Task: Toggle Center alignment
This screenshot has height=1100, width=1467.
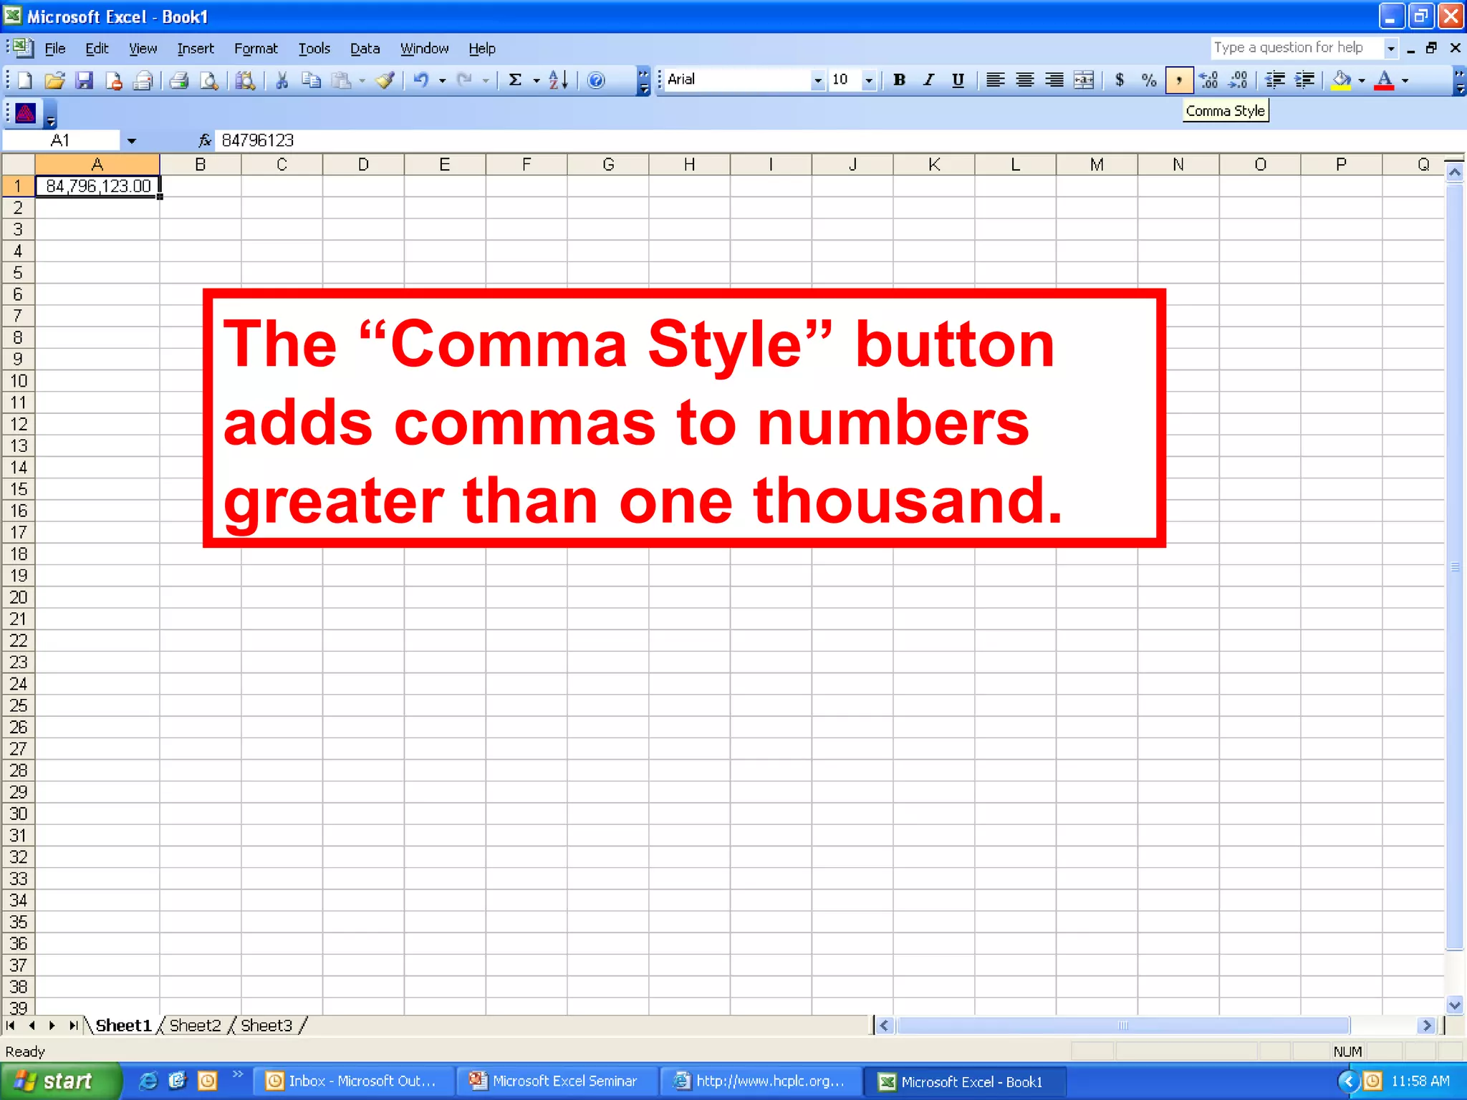Action: click(1024, 80)
